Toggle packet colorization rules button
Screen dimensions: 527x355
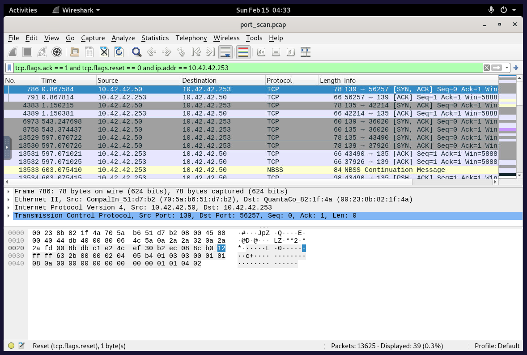(243, 52)
